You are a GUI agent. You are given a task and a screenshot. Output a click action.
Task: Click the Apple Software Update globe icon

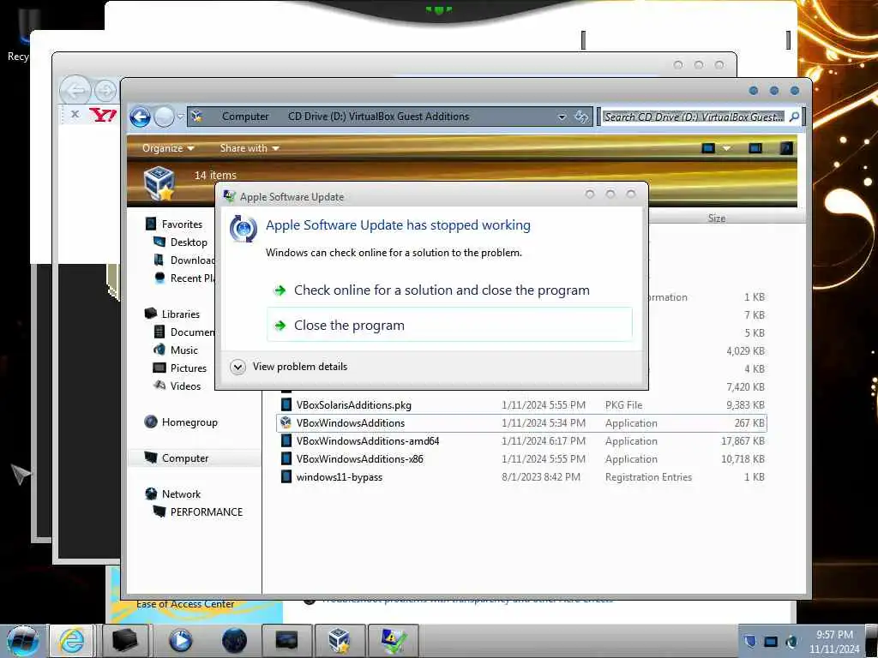pos(243,228)
